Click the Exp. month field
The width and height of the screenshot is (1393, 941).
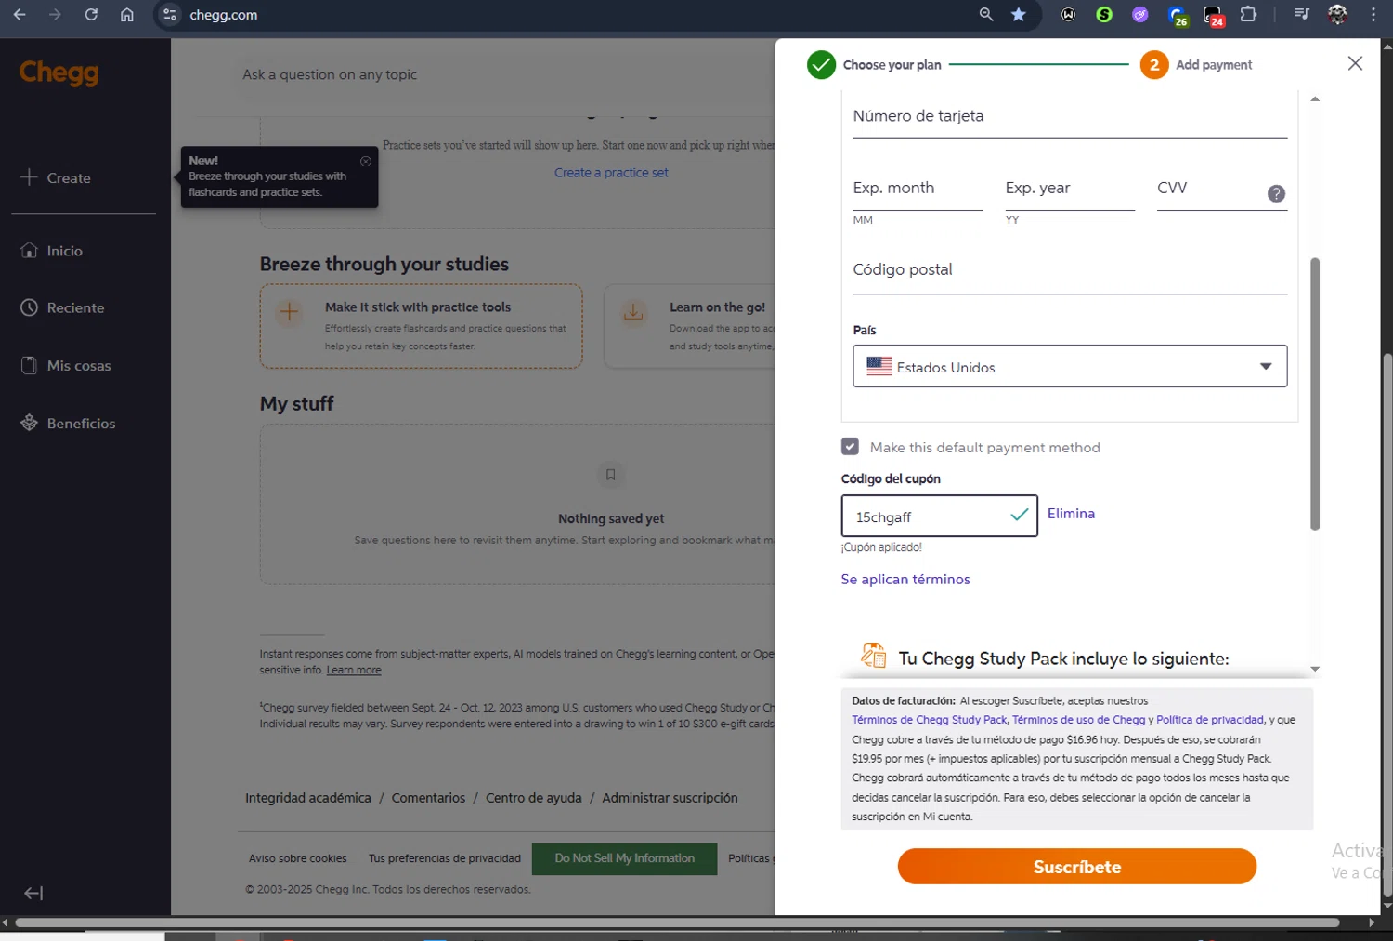tap(918, 189)
